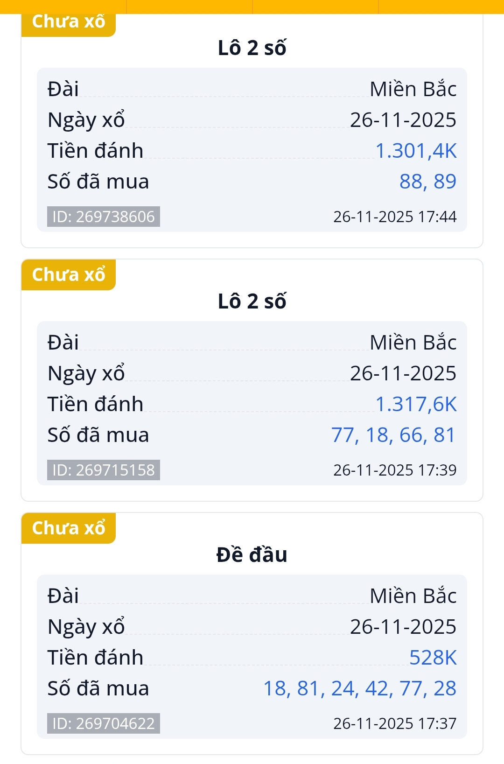Click the timestamp 26-11-2025 17:37
This screenshot has width=504, height=764.
395,723
